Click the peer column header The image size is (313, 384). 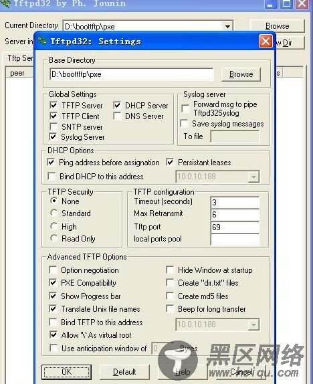(x=19, y=73)
